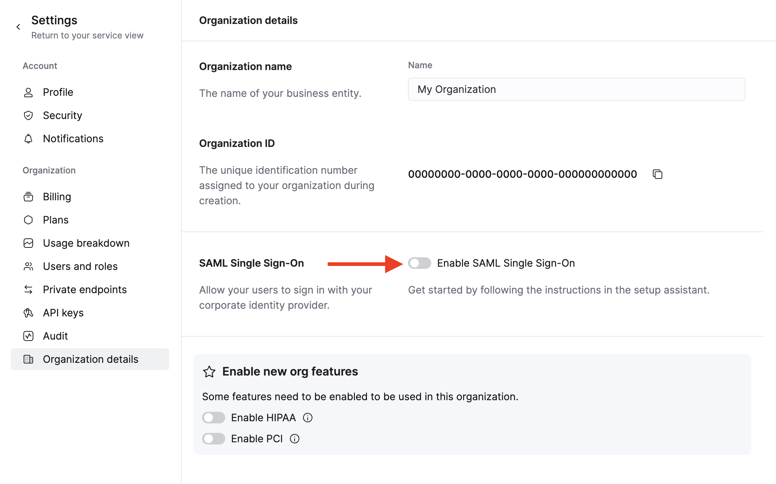The image size is (776, 484).
Task: Click the Usage breakdown chart icon
Action: [x=29, y=243]
